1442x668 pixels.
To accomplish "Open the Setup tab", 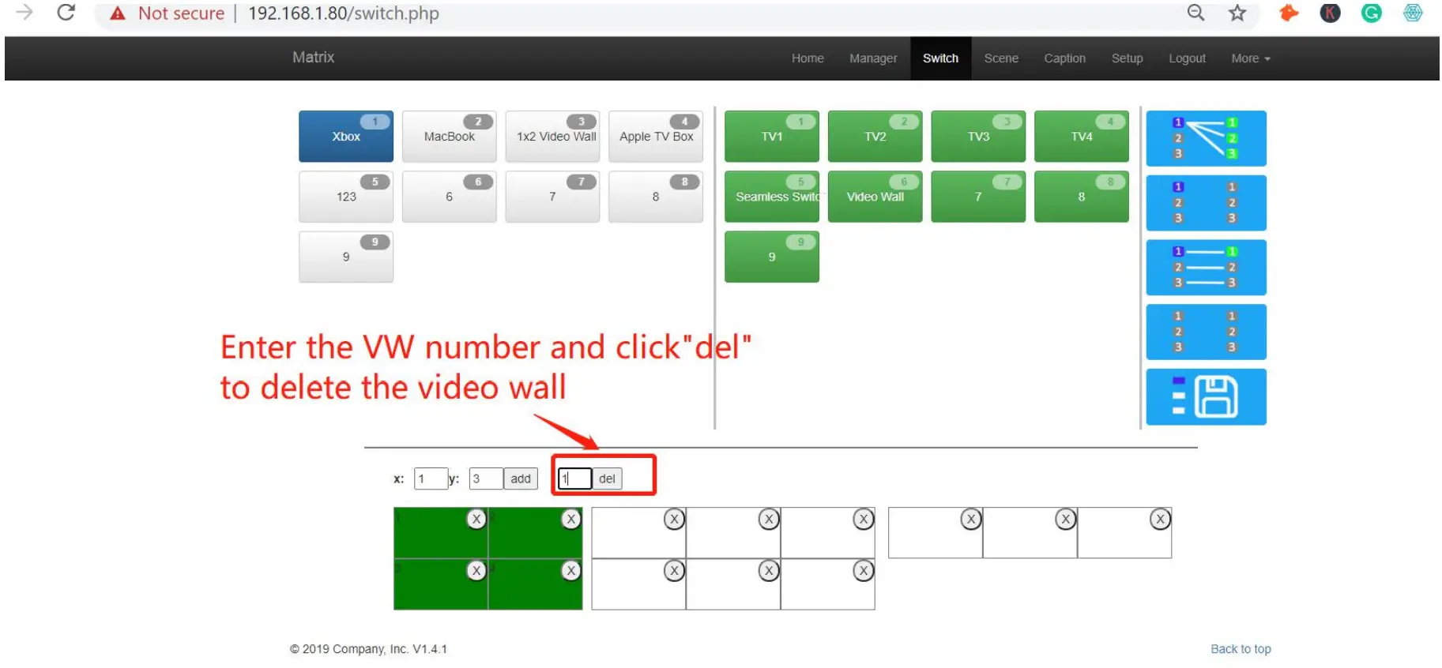I will click(x=1127, y=58).
